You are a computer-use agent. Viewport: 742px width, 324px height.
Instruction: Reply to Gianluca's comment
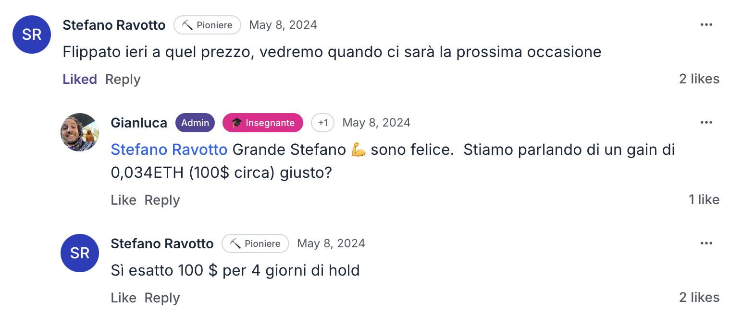(162, 200)
